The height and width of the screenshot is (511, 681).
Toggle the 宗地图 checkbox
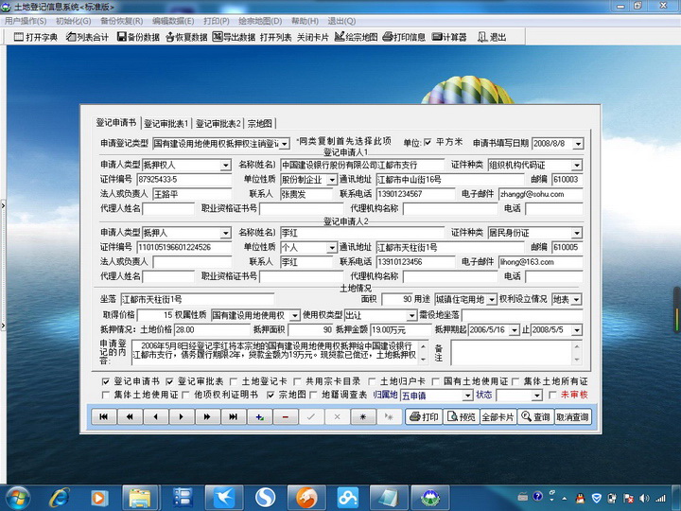pos(271,395)
